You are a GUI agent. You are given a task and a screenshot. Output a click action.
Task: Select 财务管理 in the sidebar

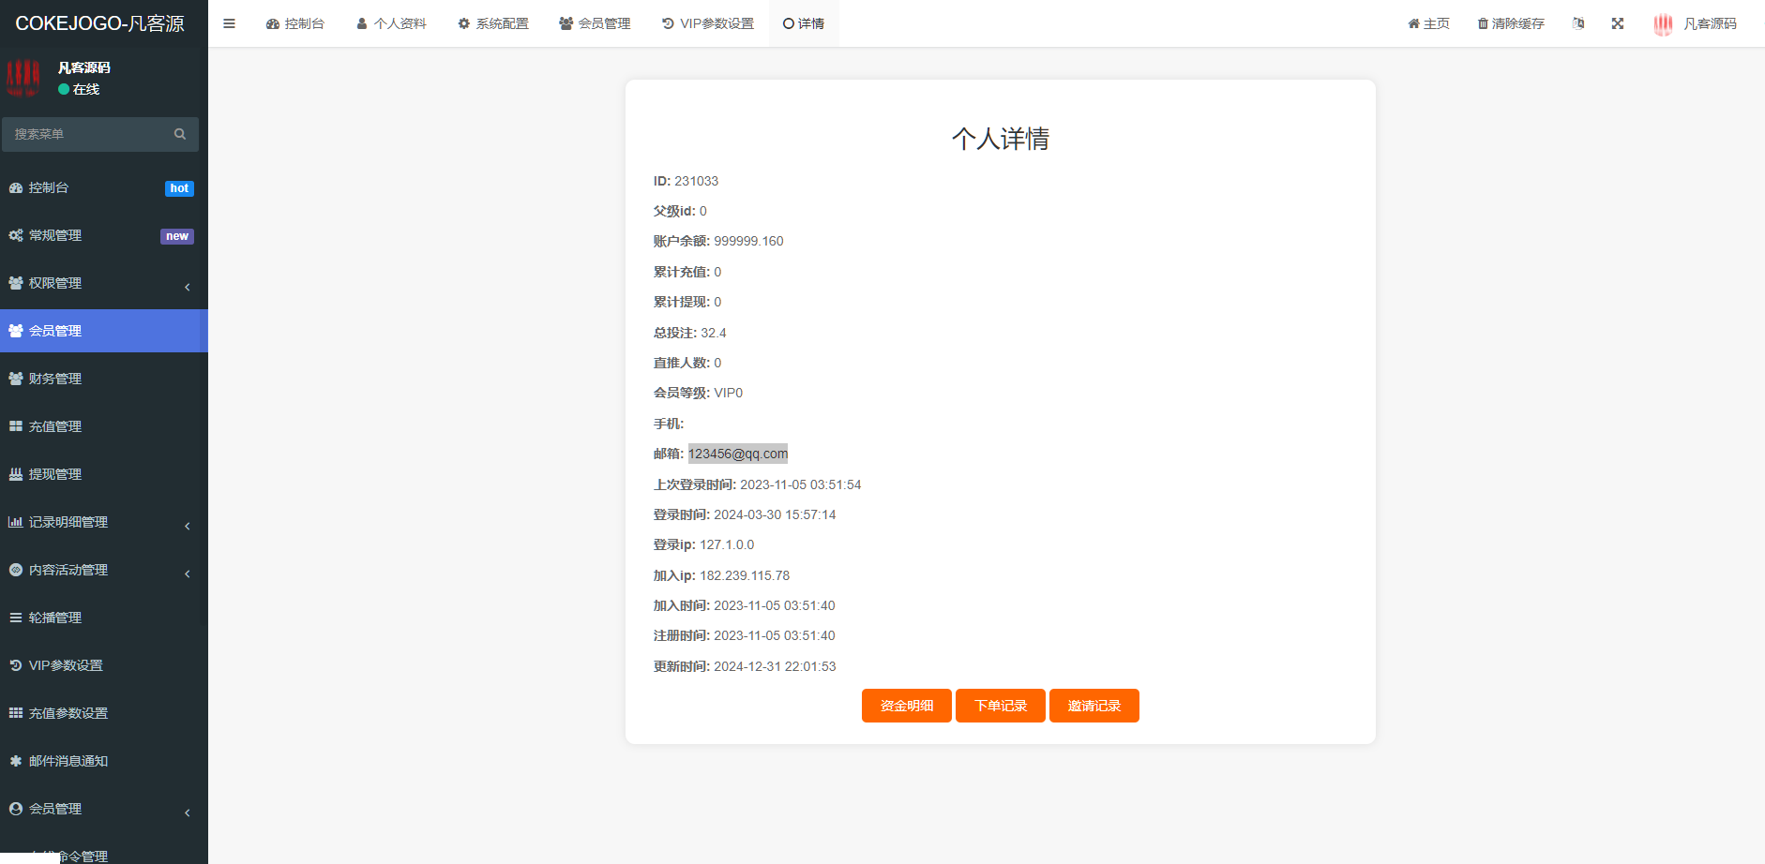[x=56, y=378]
